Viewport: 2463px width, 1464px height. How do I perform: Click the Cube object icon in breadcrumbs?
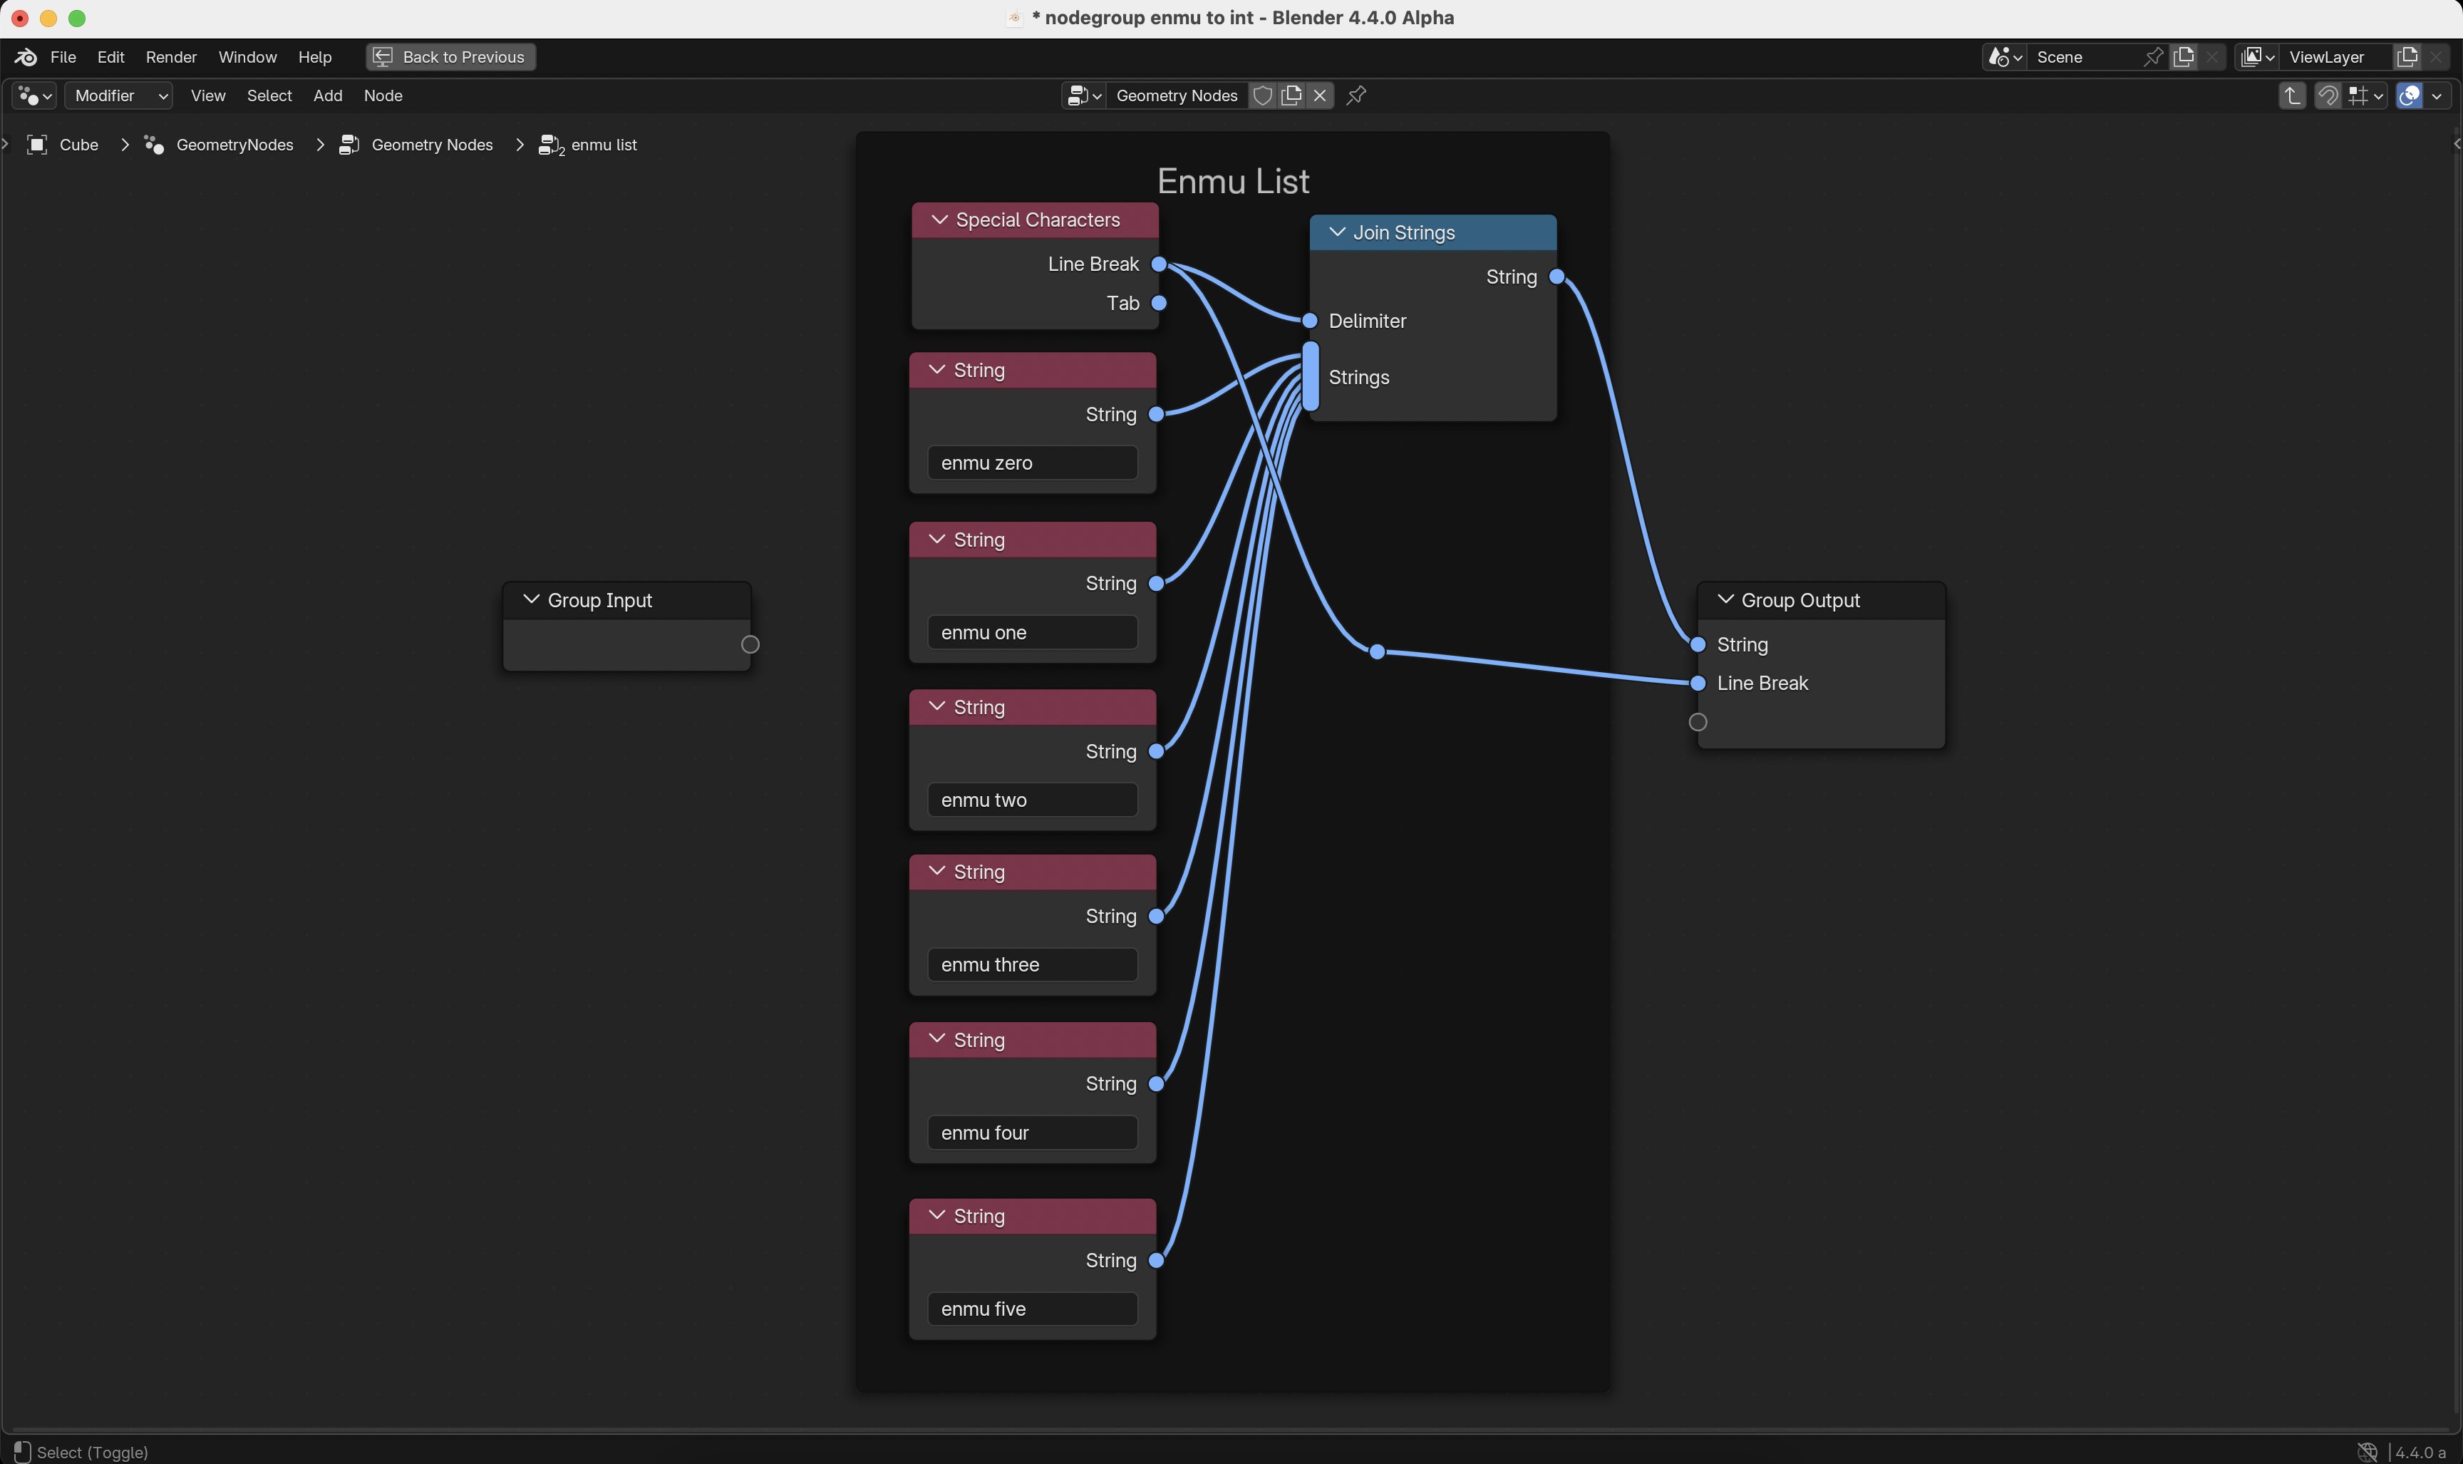click(x=38, y=145)
